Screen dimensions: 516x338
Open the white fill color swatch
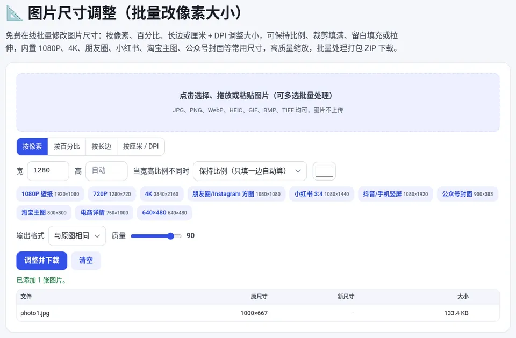click(x=324, y=171)
